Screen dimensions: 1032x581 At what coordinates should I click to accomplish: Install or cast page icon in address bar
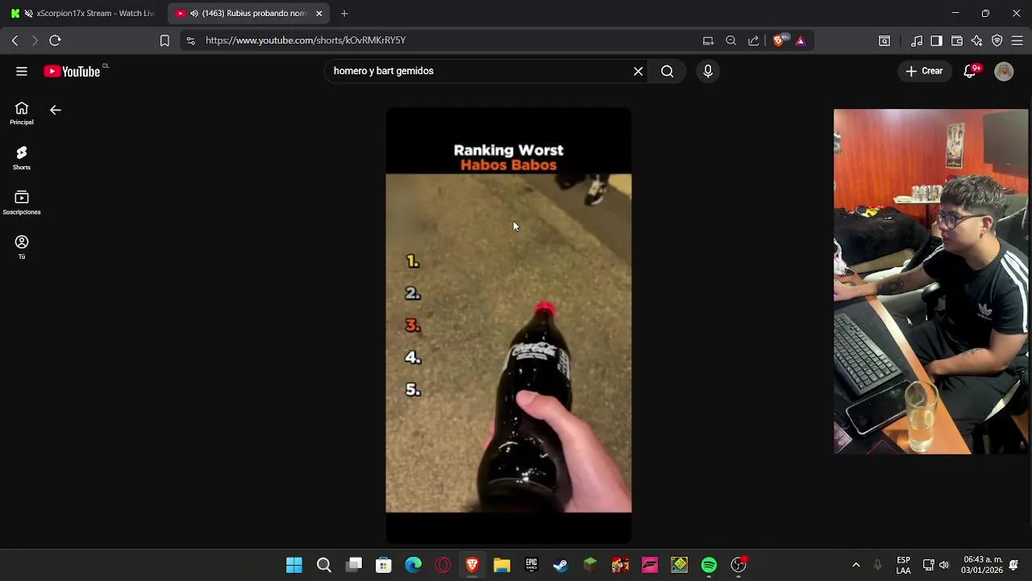tap(708, 40)
